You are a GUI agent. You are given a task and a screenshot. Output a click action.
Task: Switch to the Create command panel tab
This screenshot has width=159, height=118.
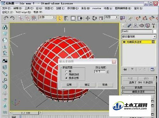pos(124,25)
